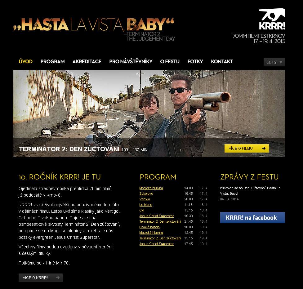Open the Akreditace menu item
The height and width of the screenshot is (289, 303).
[87, 61]
